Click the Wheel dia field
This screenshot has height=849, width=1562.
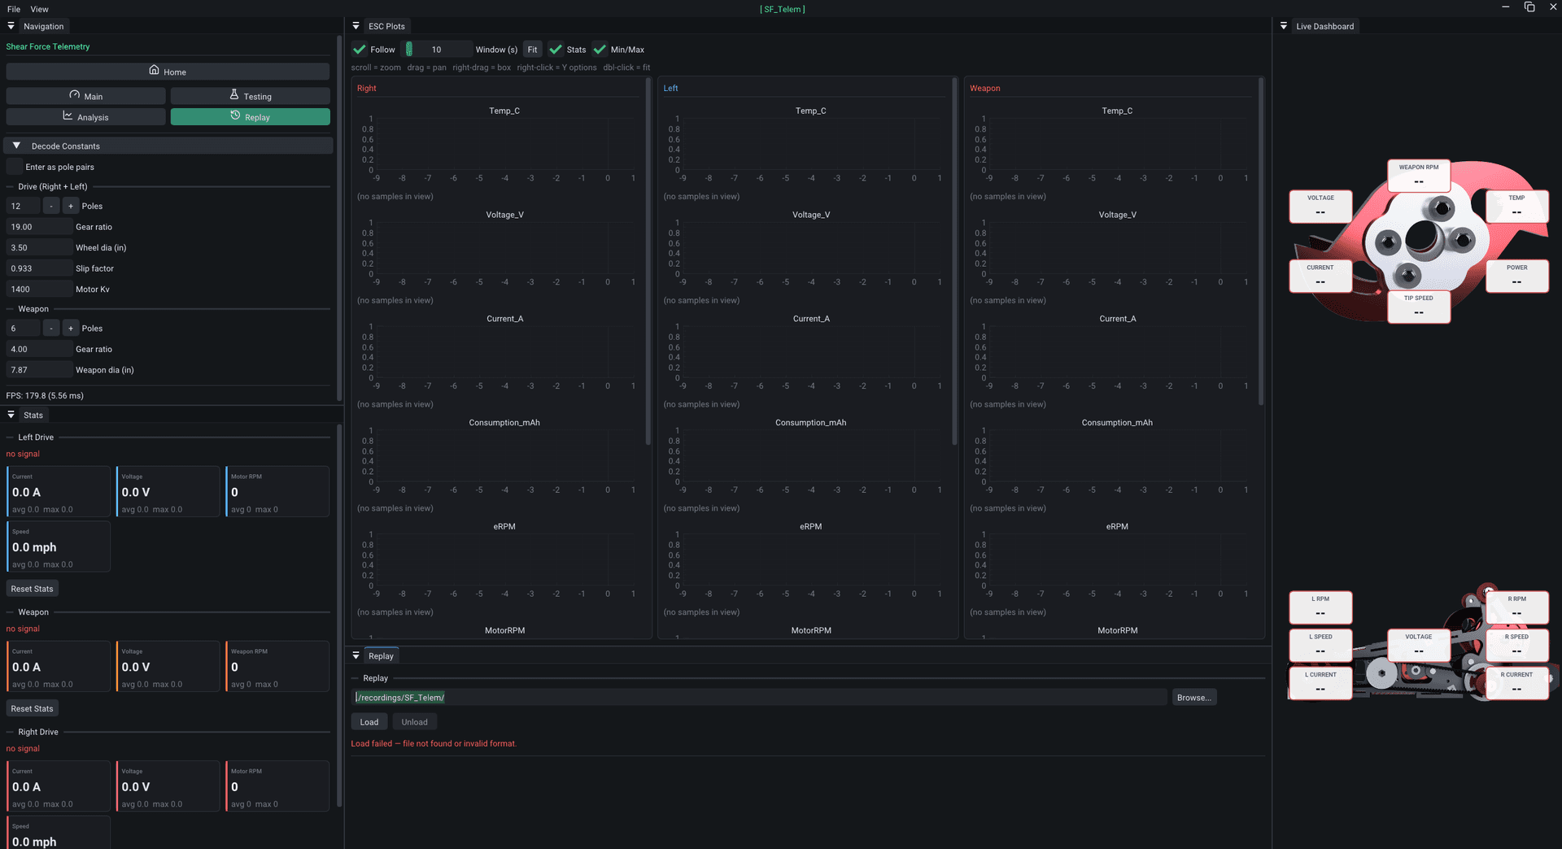point(39,248)
